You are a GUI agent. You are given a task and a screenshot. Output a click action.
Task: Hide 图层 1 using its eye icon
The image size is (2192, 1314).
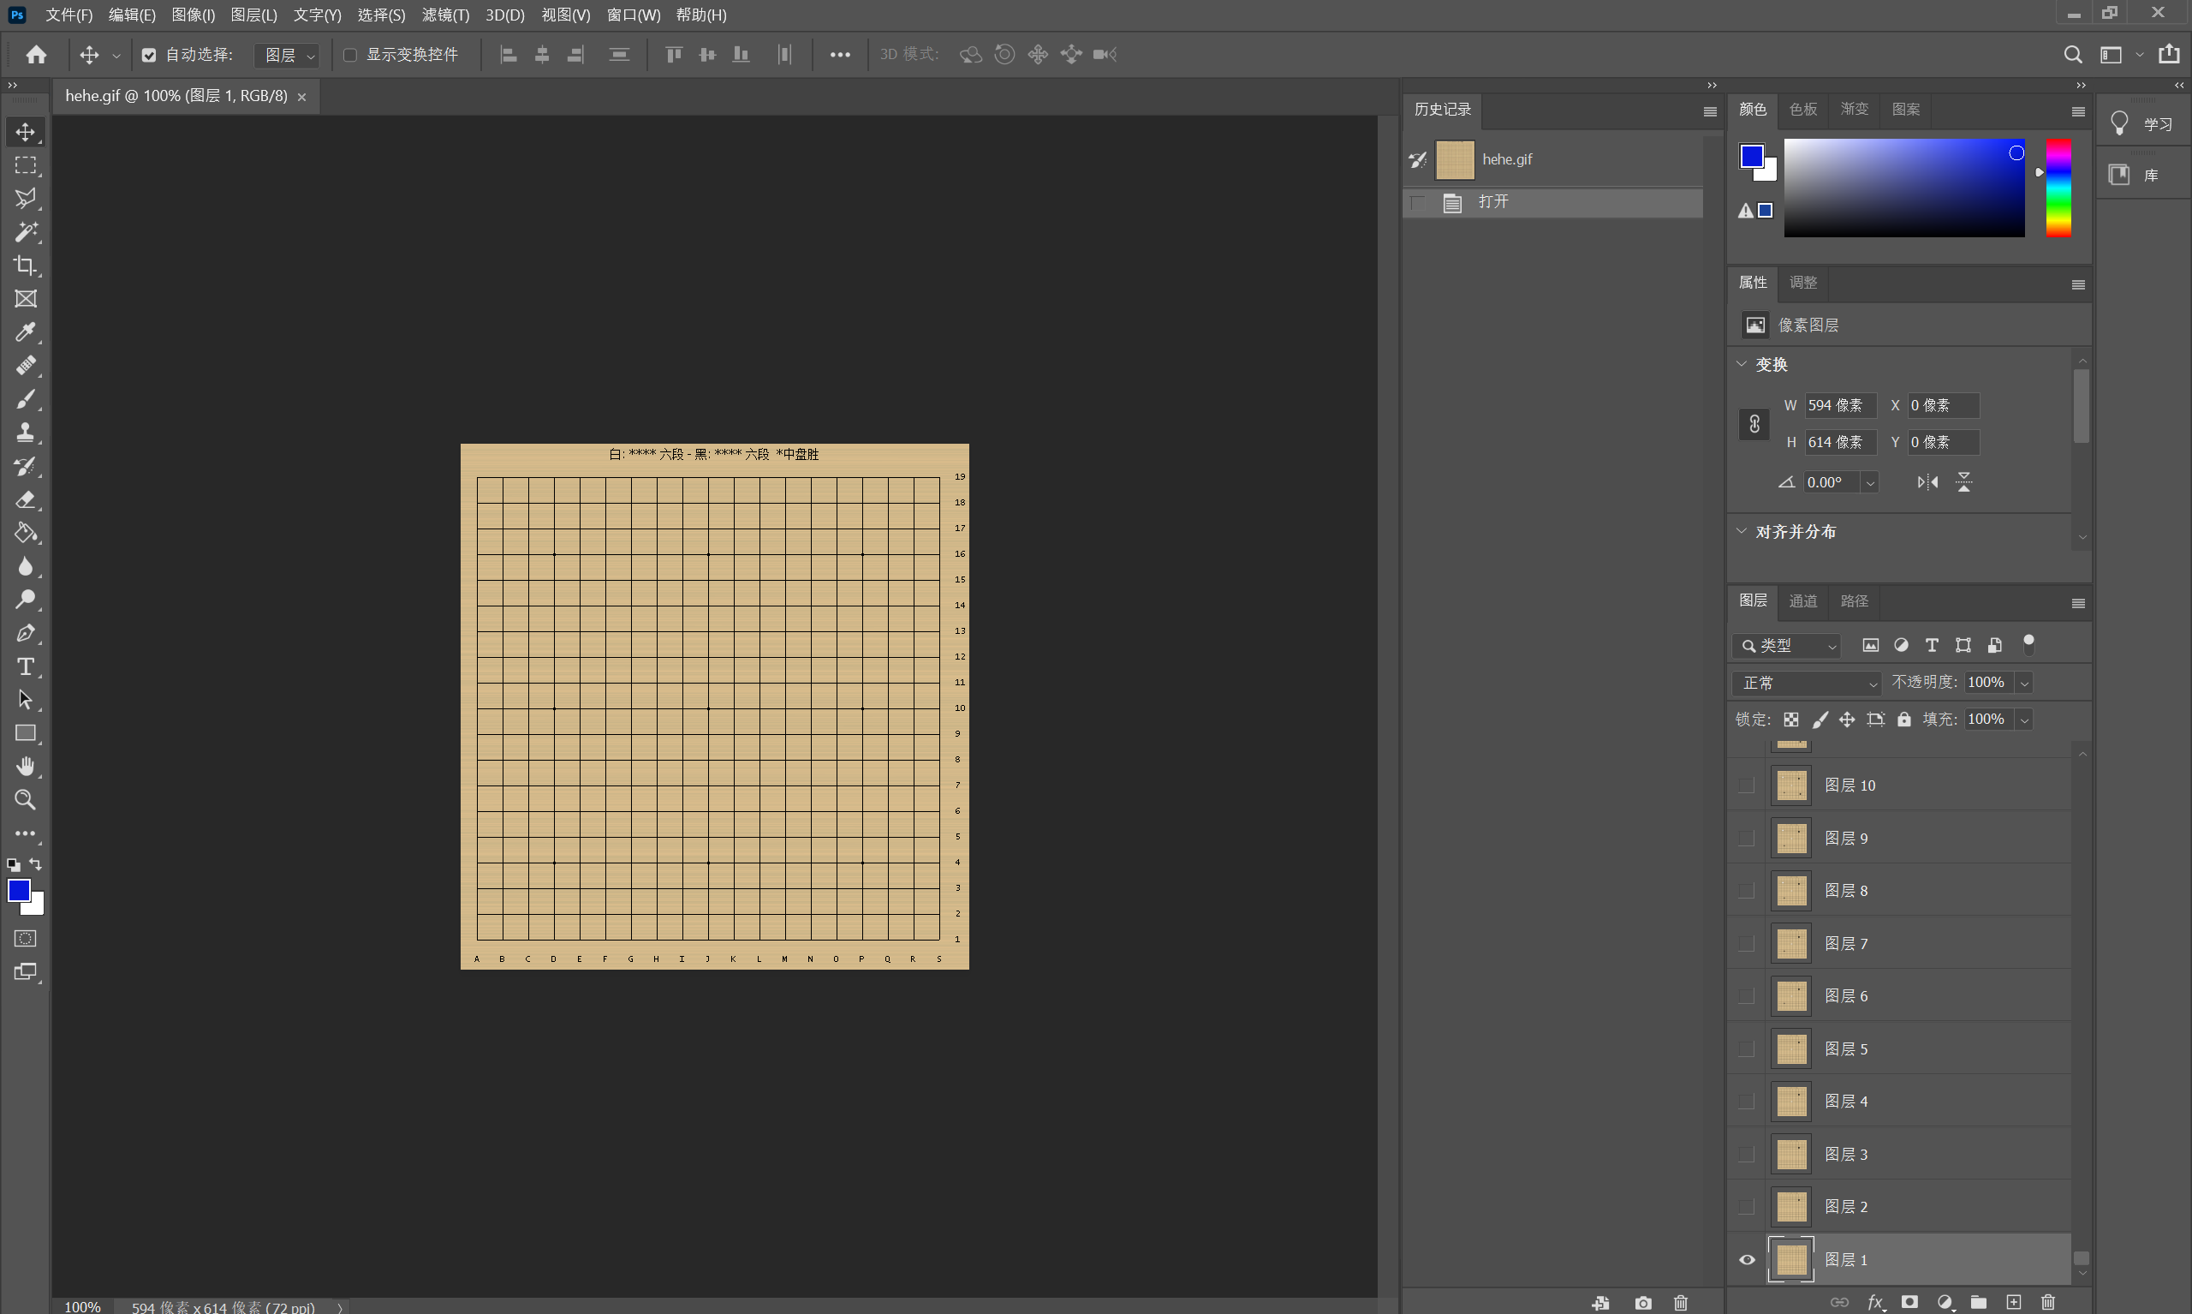click(x=1747, y=1259)
